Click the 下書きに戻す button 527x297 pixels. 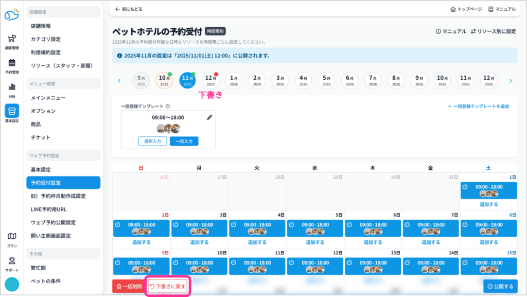[x=168, y=286]
